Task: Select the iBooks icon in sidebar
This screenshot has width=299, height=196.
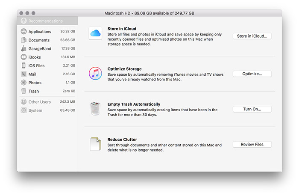Action: click(x=24, y=57)
